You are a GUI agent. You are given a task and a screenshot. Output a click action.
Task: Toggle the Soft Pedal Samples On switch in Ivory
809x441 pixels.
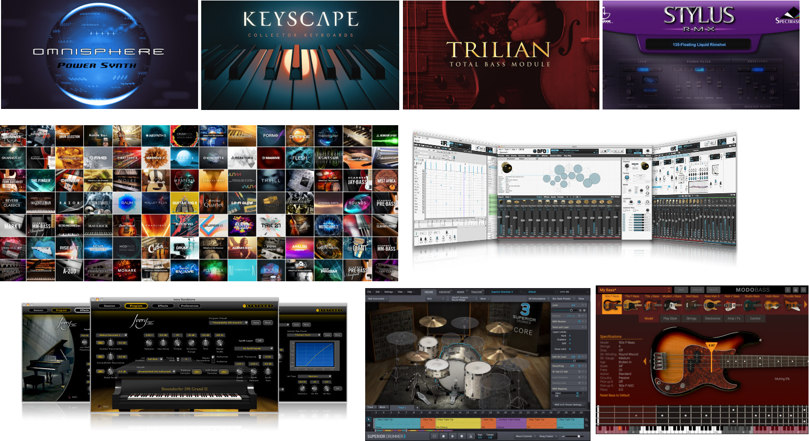(224, 371)
